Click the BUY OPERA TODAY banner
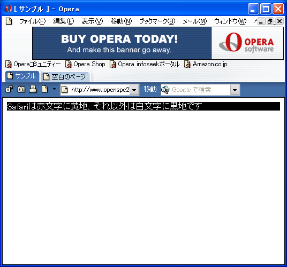This screenshot has height=267, width=287. (x=122, y=43)
